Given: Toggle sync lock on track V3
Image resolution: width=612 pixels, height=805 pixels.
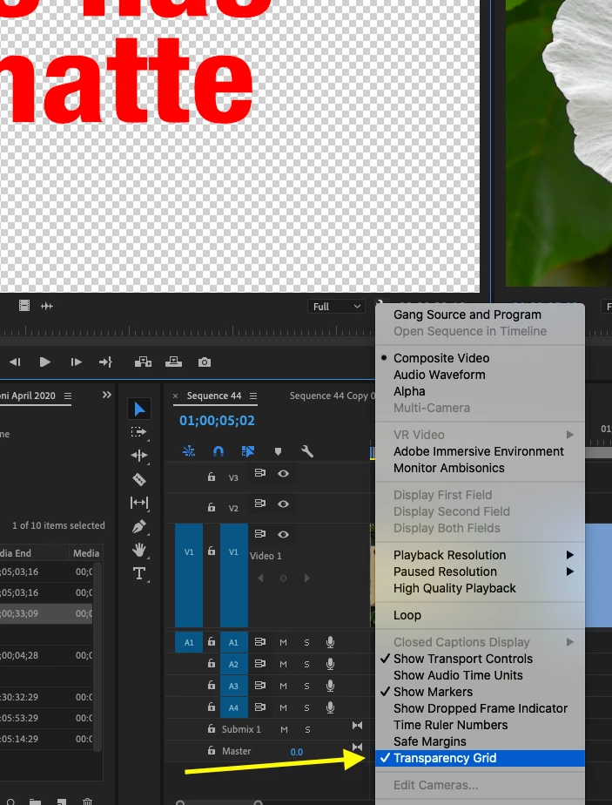Looking at the screenshot, I should pyautogui.click(x=260, y=473).
